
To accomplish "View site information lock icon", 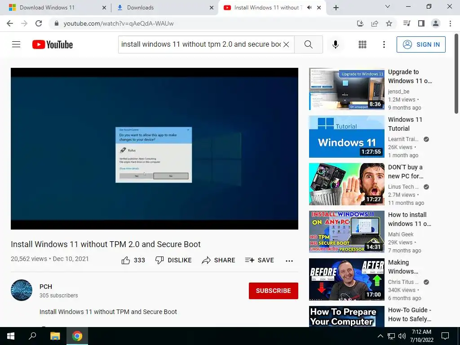I will point(57,23).
